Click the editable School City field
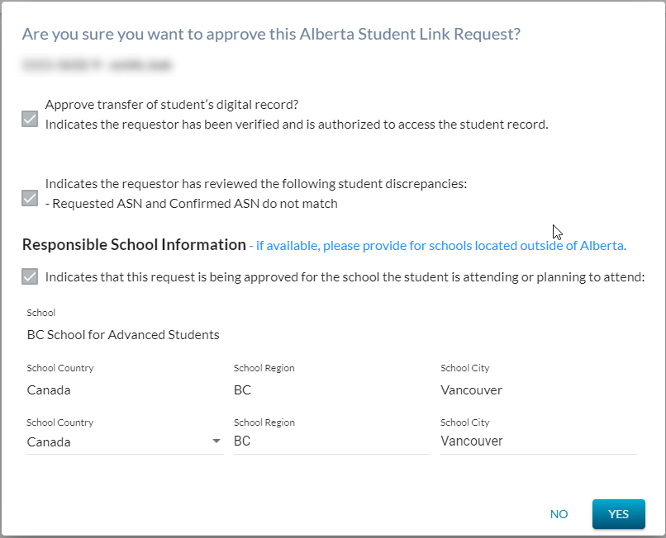The image size is (666, 538). pyautogui.click(x=537, y=441)
